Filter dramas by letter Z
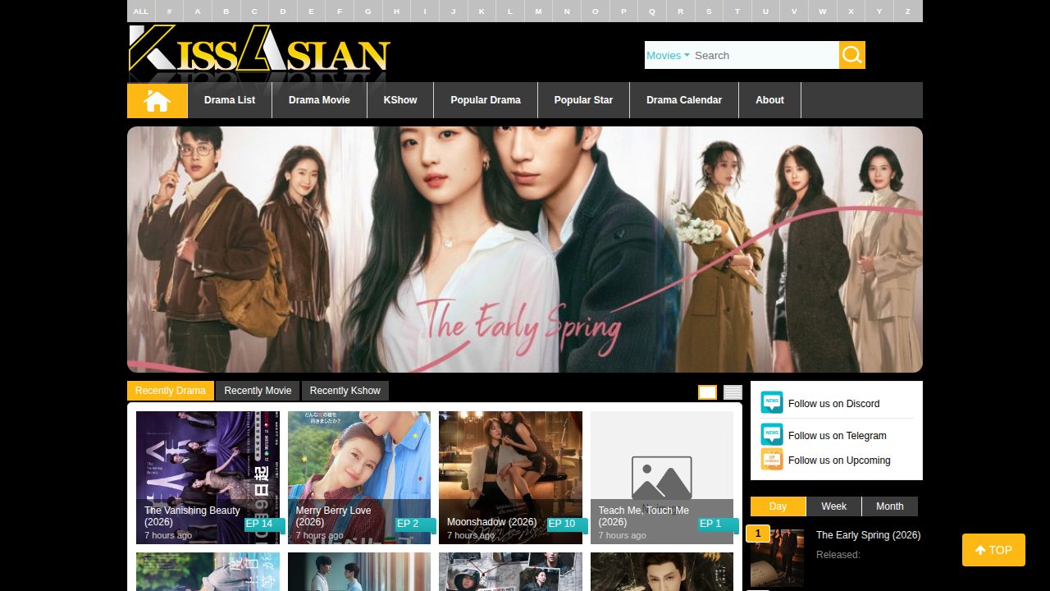Screen dimensions: 1050x591 tap(908, 11)
